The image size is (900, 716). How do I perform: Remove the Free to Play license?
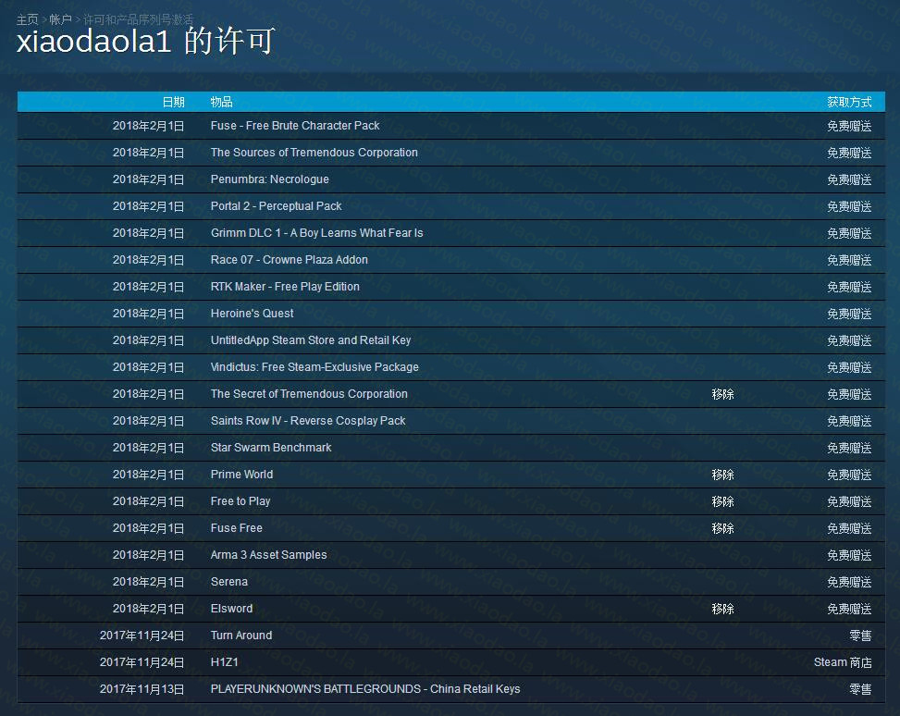(x=722, y=501)
